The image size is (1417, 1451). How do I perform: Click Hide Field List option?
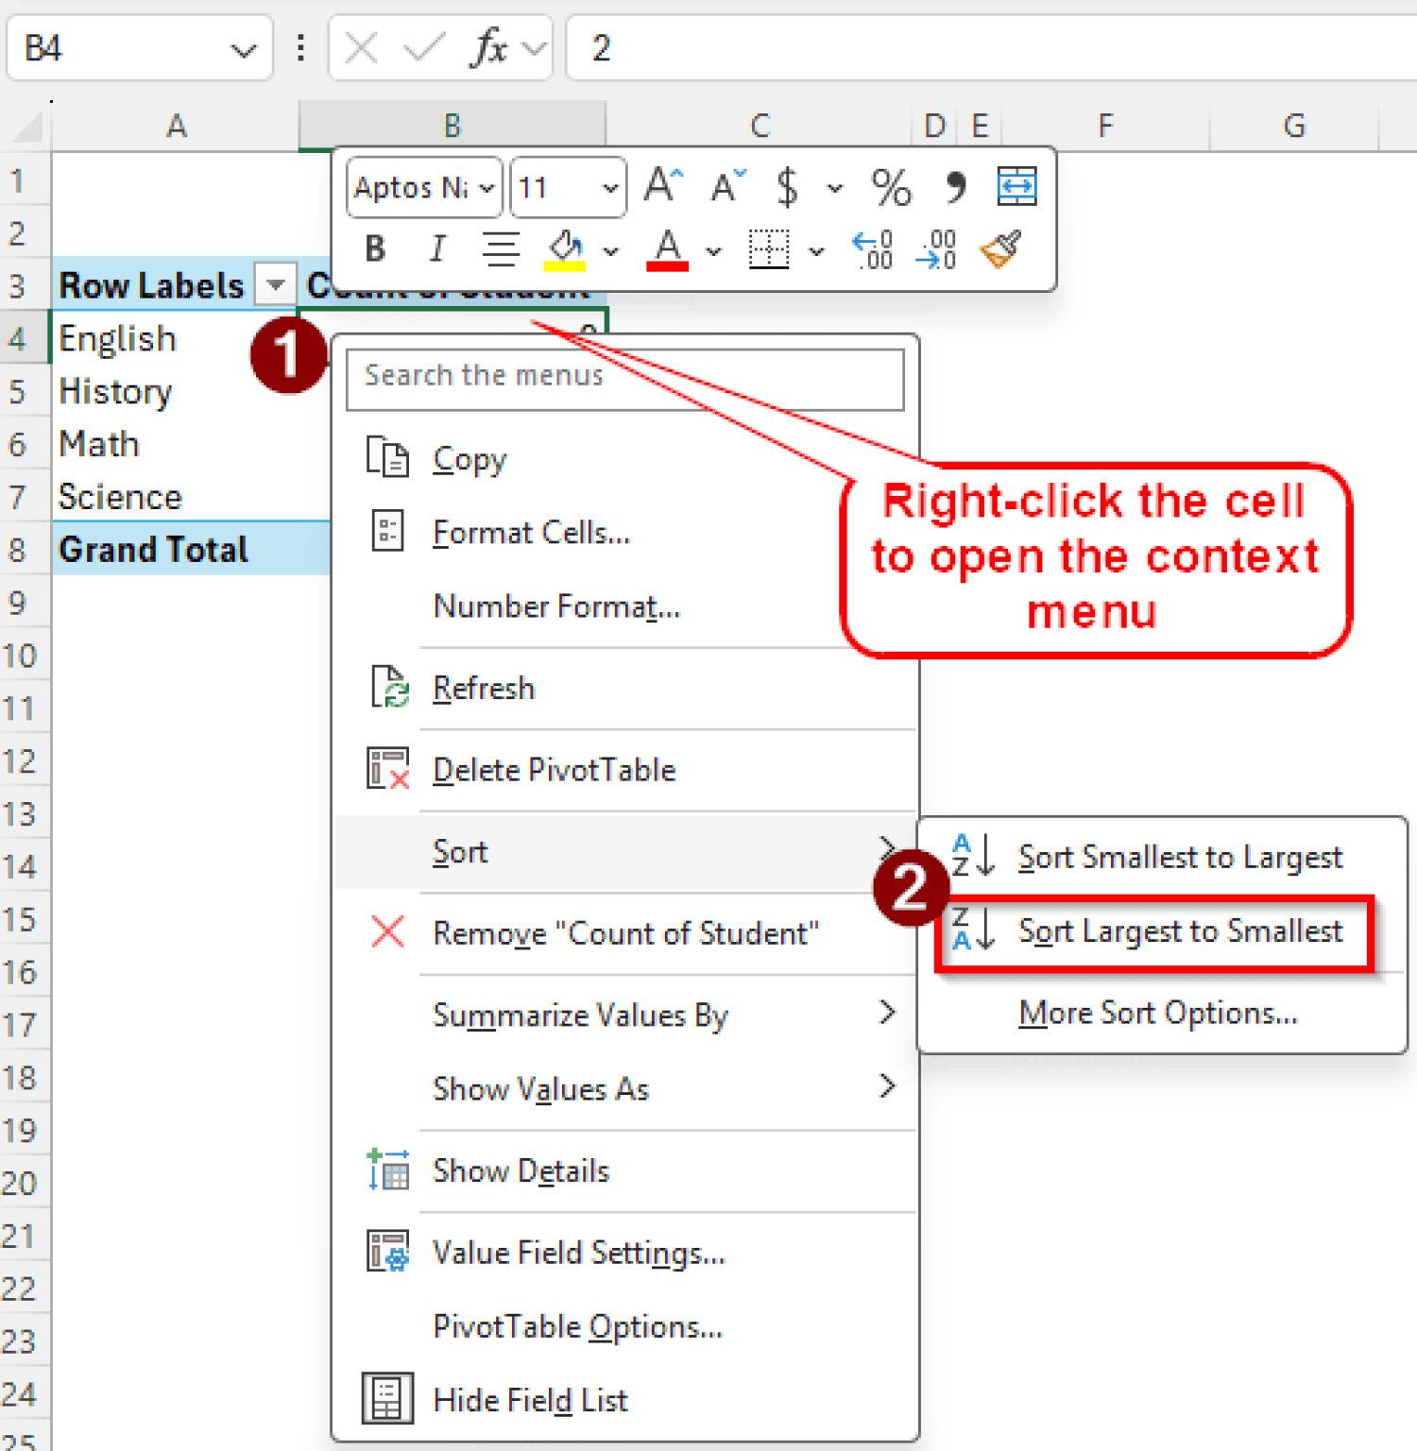pyautogui.click(x=529, y=1400)
